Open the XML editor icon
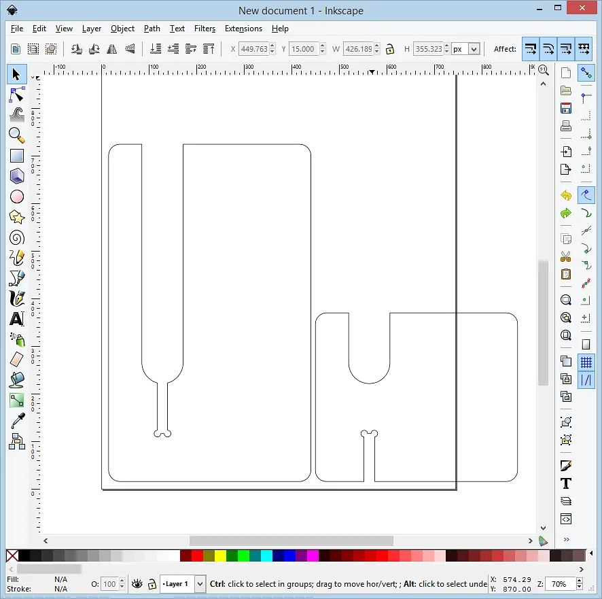 (x=565, y=519)
